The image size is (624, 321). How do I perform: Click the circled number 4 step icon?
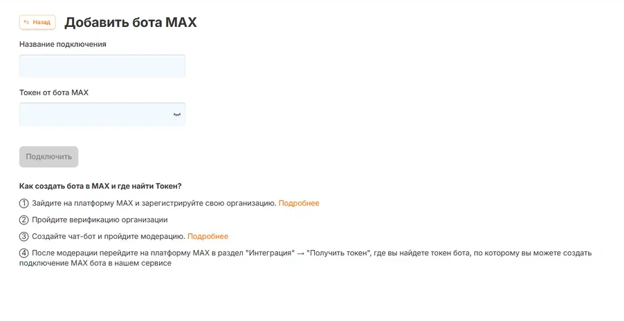[24, 253]
